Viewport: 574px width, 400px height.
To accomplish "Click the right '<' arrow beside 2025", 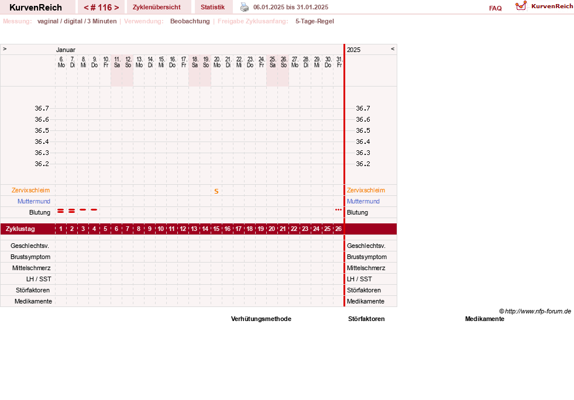I will click(x=393, y=49).
